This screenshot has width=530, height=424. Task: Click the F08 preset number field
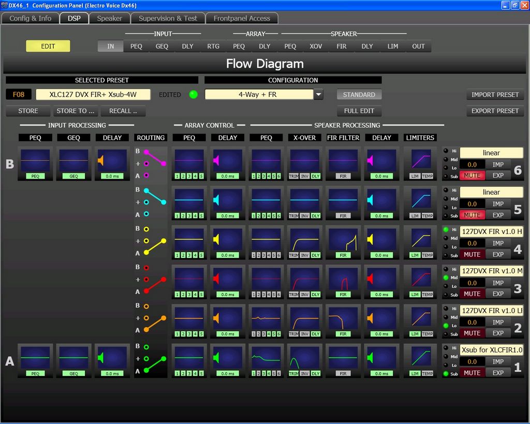[19, 94]
